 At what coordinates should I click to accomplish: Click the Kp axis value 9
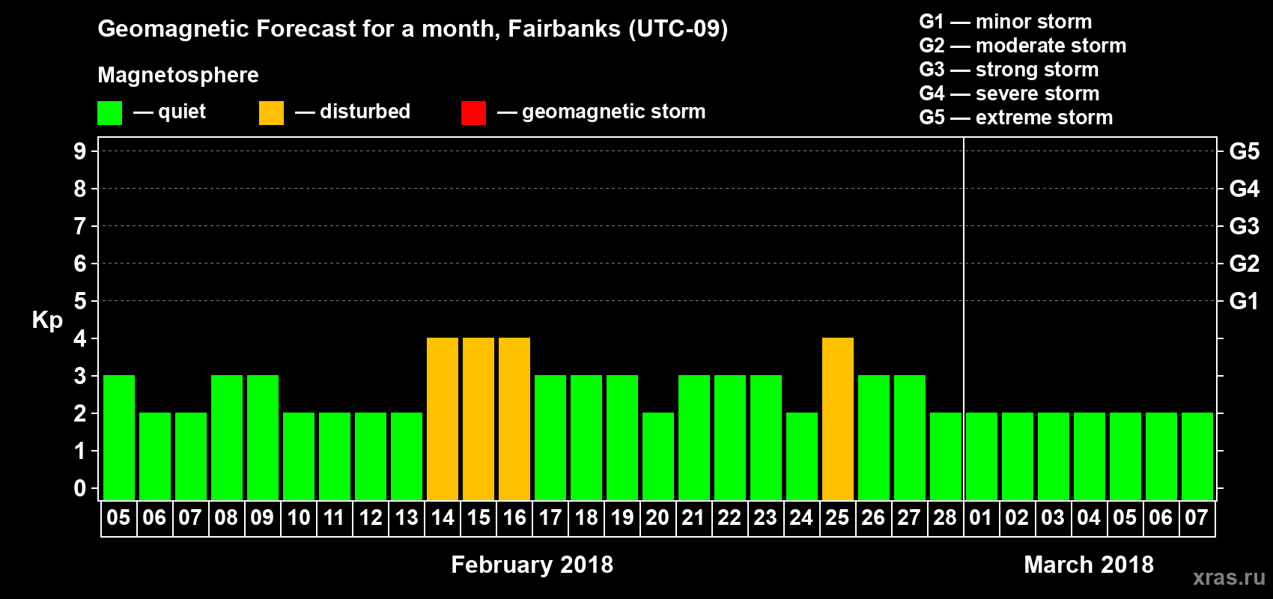(x=79, y=151)
